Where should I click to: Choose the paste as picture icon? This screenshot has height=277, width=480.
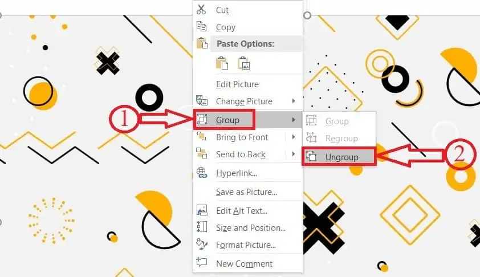243,63
